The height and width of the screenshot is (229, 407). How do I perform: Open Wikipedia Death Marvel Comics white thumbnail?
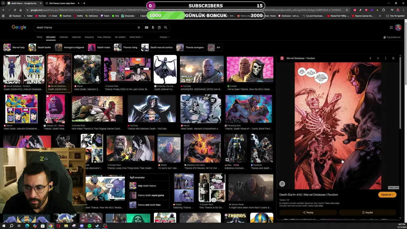coord(165,69)
